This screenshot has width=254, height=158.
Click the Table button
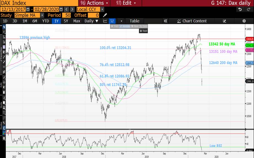[134, 21]
